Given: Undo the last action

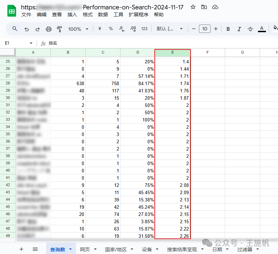Looking at the screenshot, I should click(27, 29).
